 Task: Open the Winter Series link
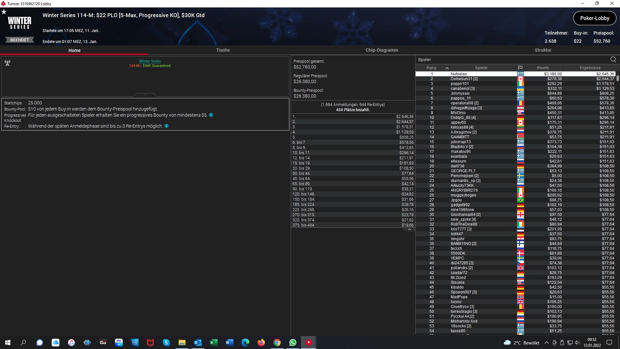click(x=150, y=61)
